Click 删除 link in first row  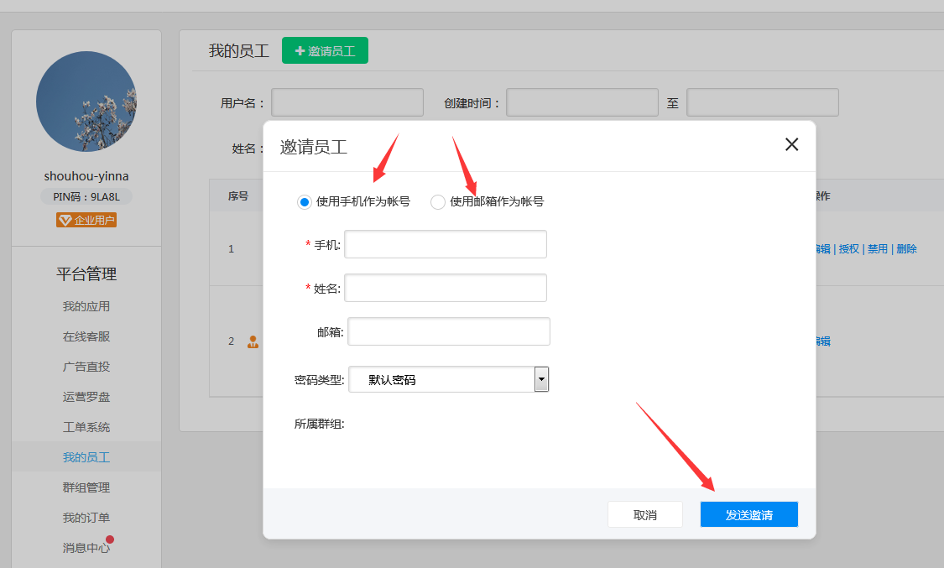click(x=906, y=249)
